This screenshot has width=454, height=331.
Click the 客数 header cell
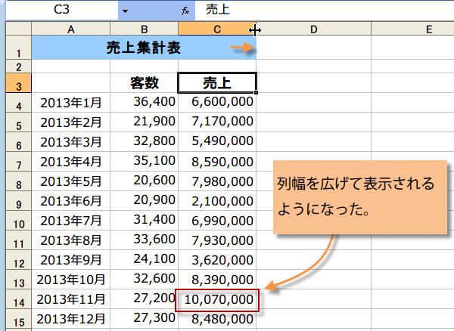pyautogui.click(x=145, y=83)
